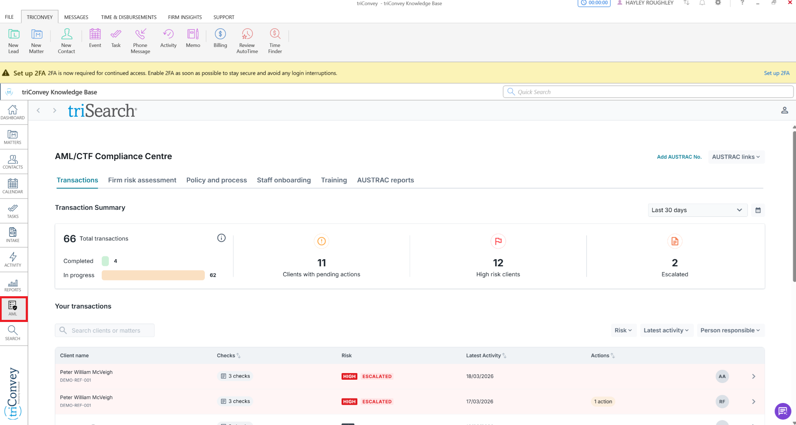The image size is (796, 425).
Task: Click the In progress orange progress bar
Action: coord(153,275)
